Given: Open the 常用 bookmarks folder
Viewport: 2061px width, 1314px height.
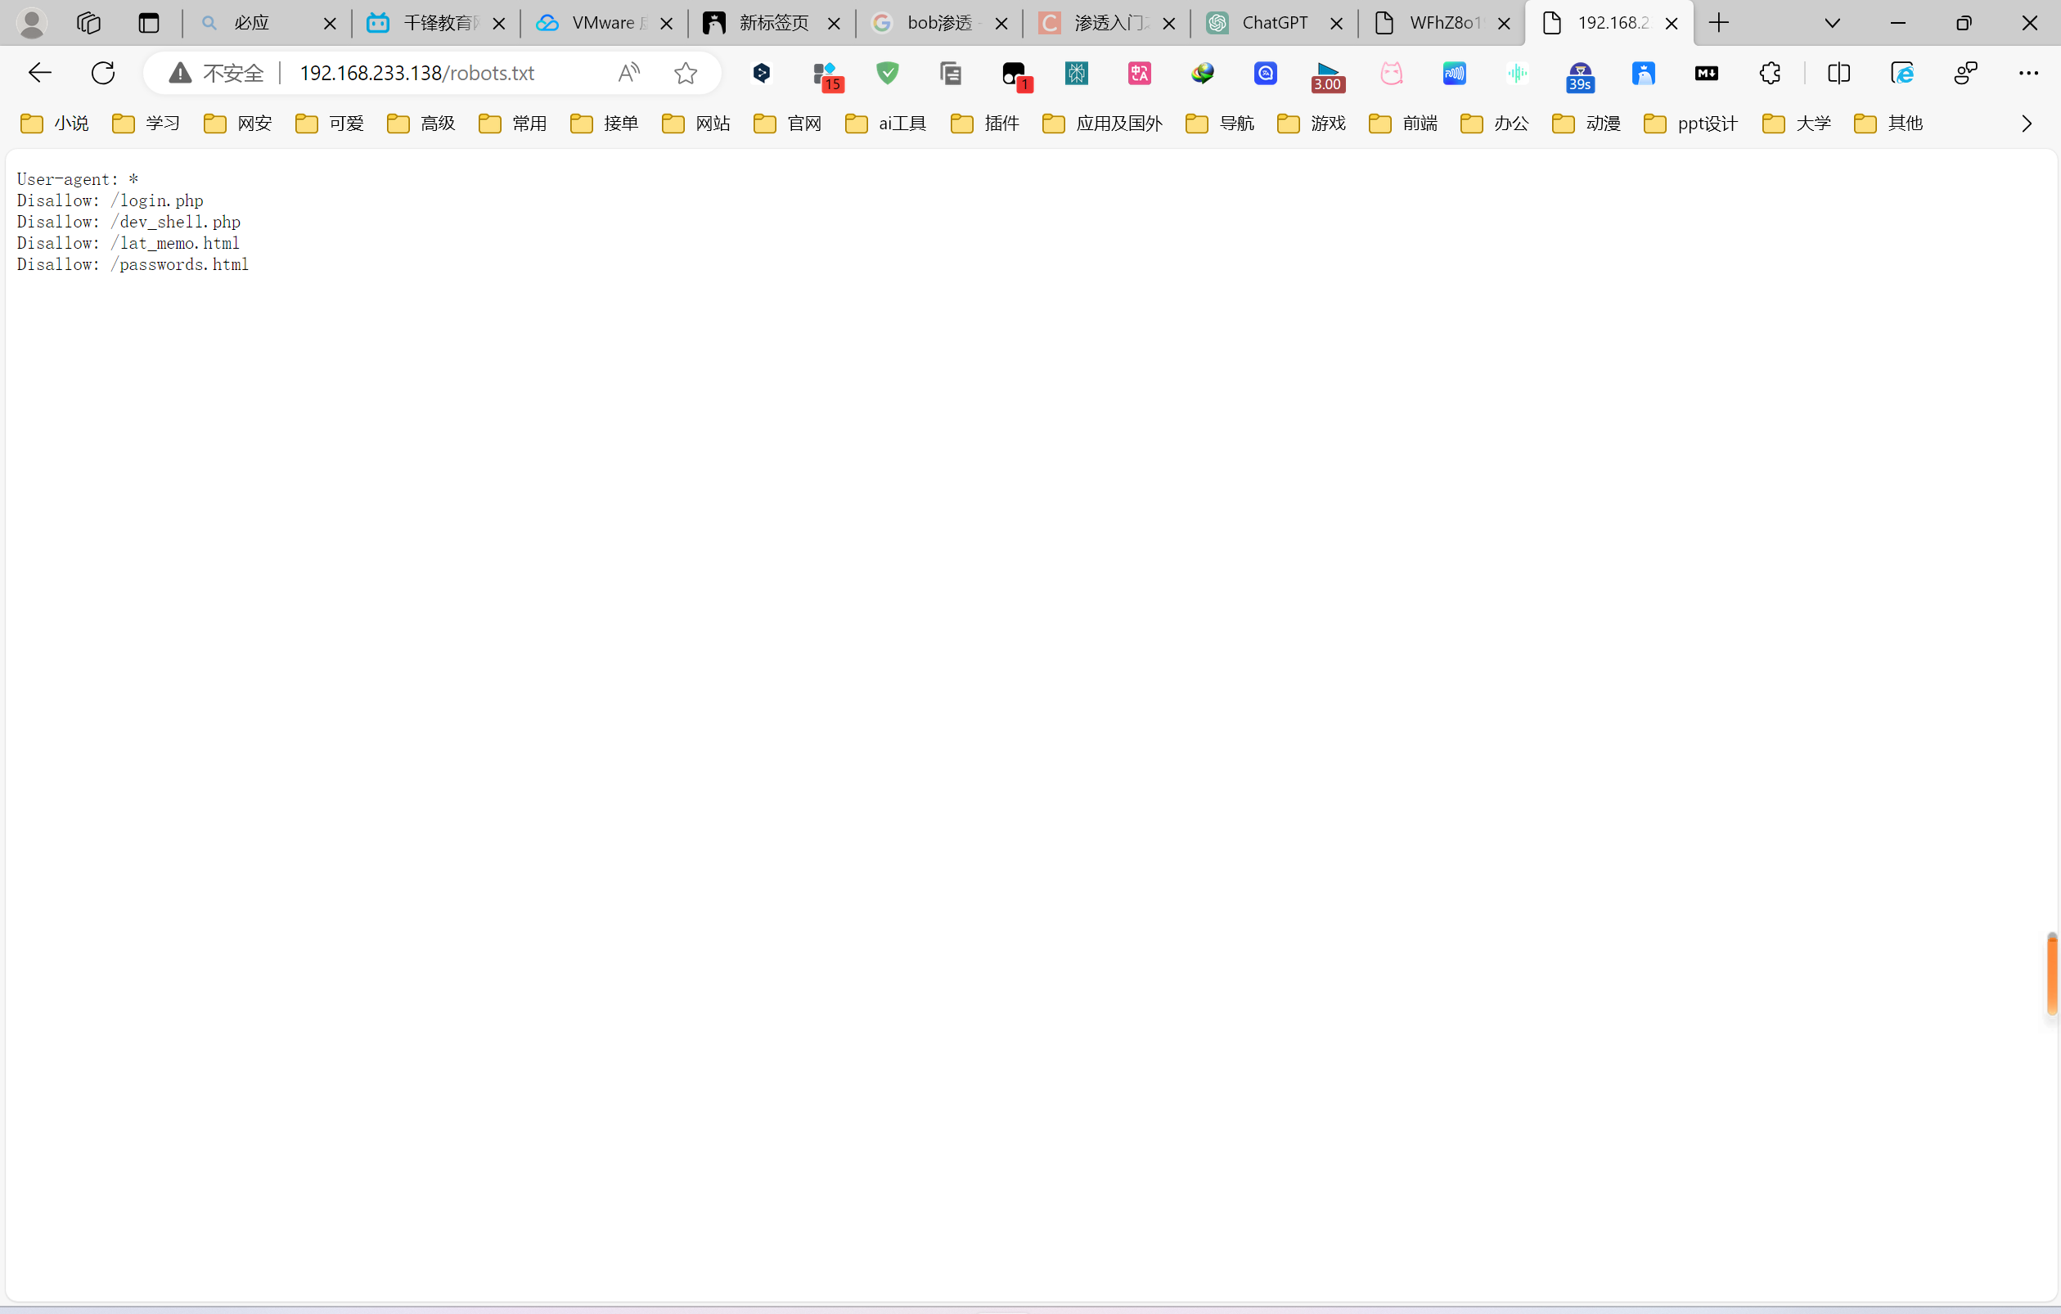Looking at the screenshot, I should pyautogui.click(x=513, y=124).
